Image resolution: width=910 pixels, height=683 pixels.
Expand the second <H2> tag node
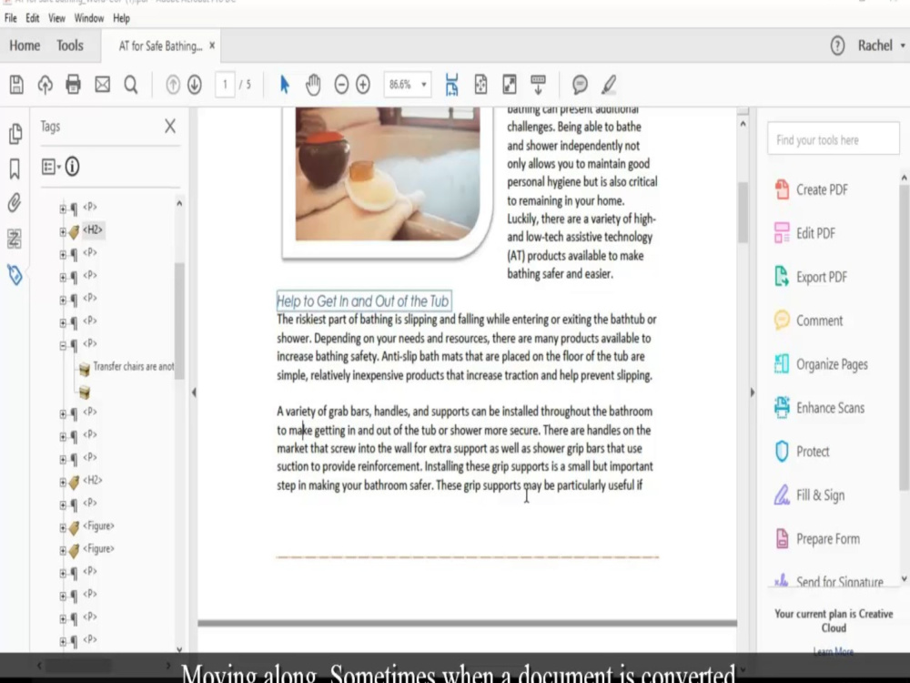tap(63, 483)
